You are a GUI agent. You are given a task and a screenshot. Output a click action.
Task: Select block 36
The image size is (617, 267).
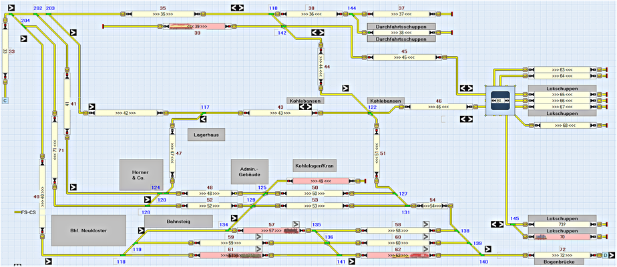pos(311,14)
